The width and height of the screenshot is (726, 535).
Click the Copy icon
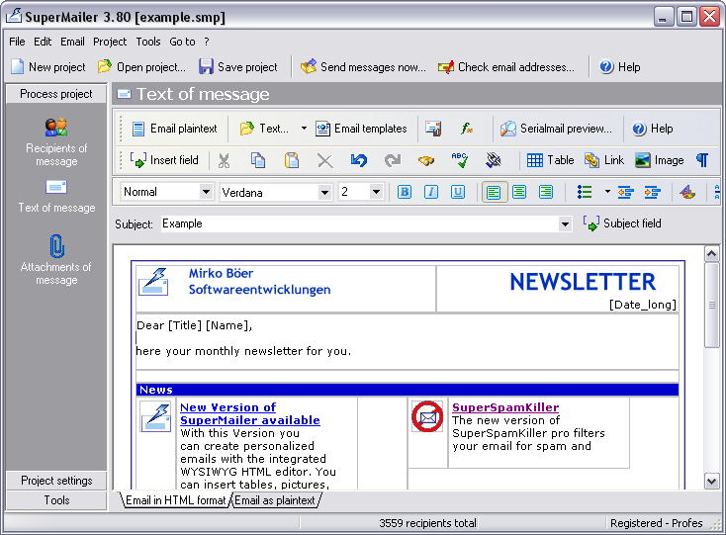[x=258, y=160]
